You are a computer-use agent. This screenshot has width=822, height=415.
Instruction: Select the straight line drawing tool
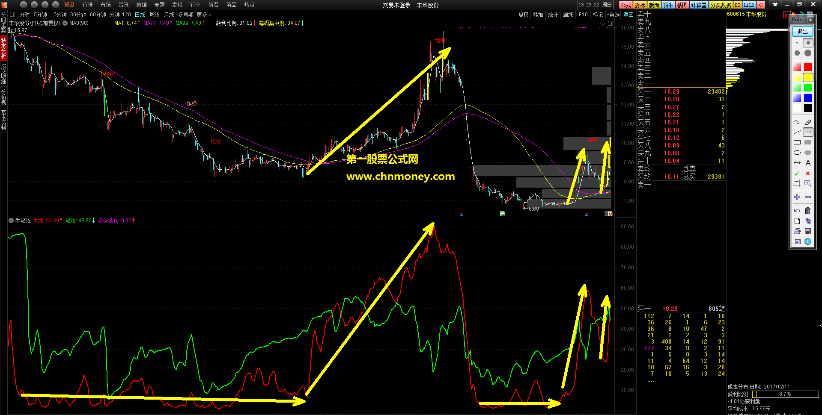(x=797, y=132)
